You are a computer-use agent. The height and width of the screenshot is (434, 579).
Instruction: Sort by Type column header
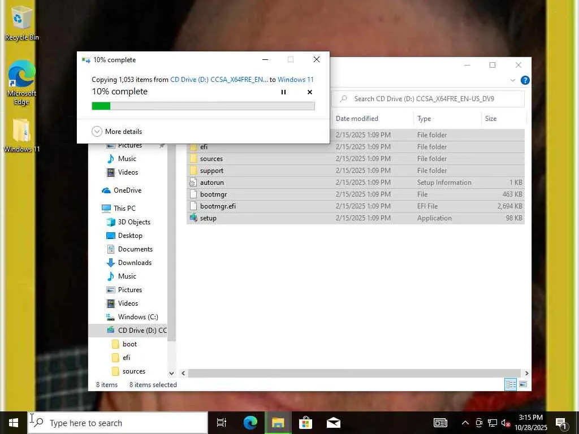point(424,119)
